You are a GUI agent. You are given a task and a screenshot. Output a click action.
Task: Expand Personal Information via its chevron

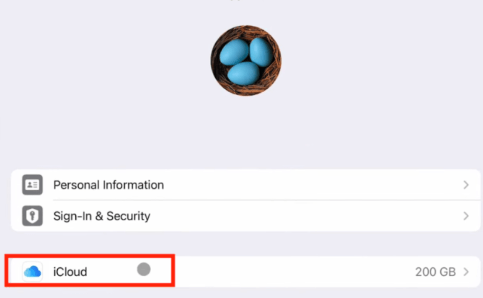[x=466, y=185]
